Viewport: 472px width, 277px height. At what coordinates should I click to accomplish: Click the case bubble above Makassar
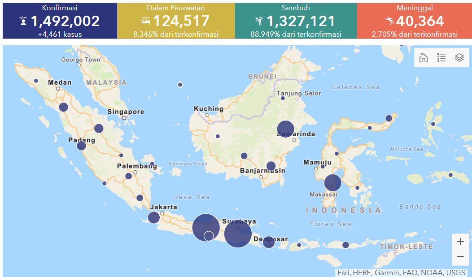332,183
